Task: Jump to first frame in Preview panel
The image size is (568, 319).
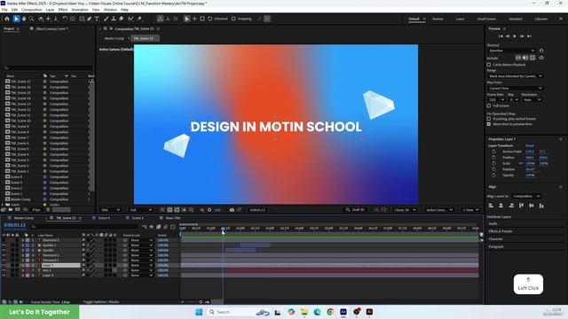Action: [501, 36]
